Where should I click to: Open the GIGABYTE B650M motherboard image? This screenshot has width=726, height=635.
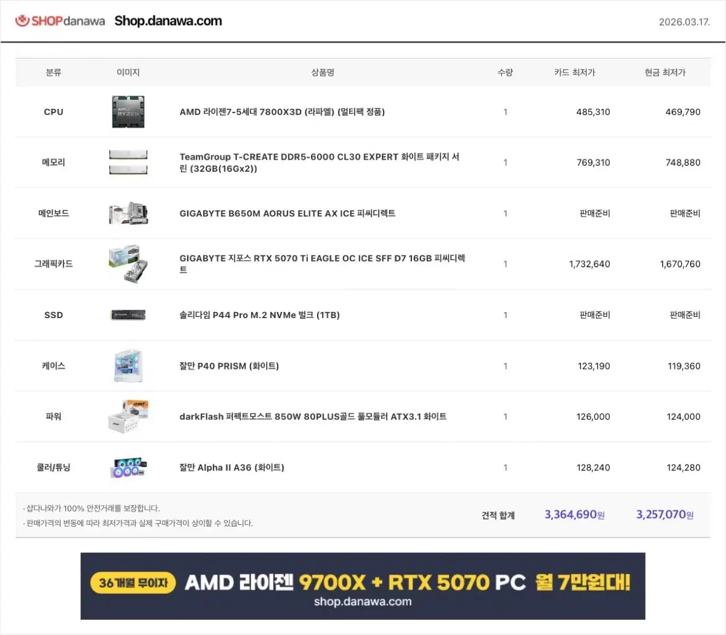pyautogui.click(x=128, y=213)
